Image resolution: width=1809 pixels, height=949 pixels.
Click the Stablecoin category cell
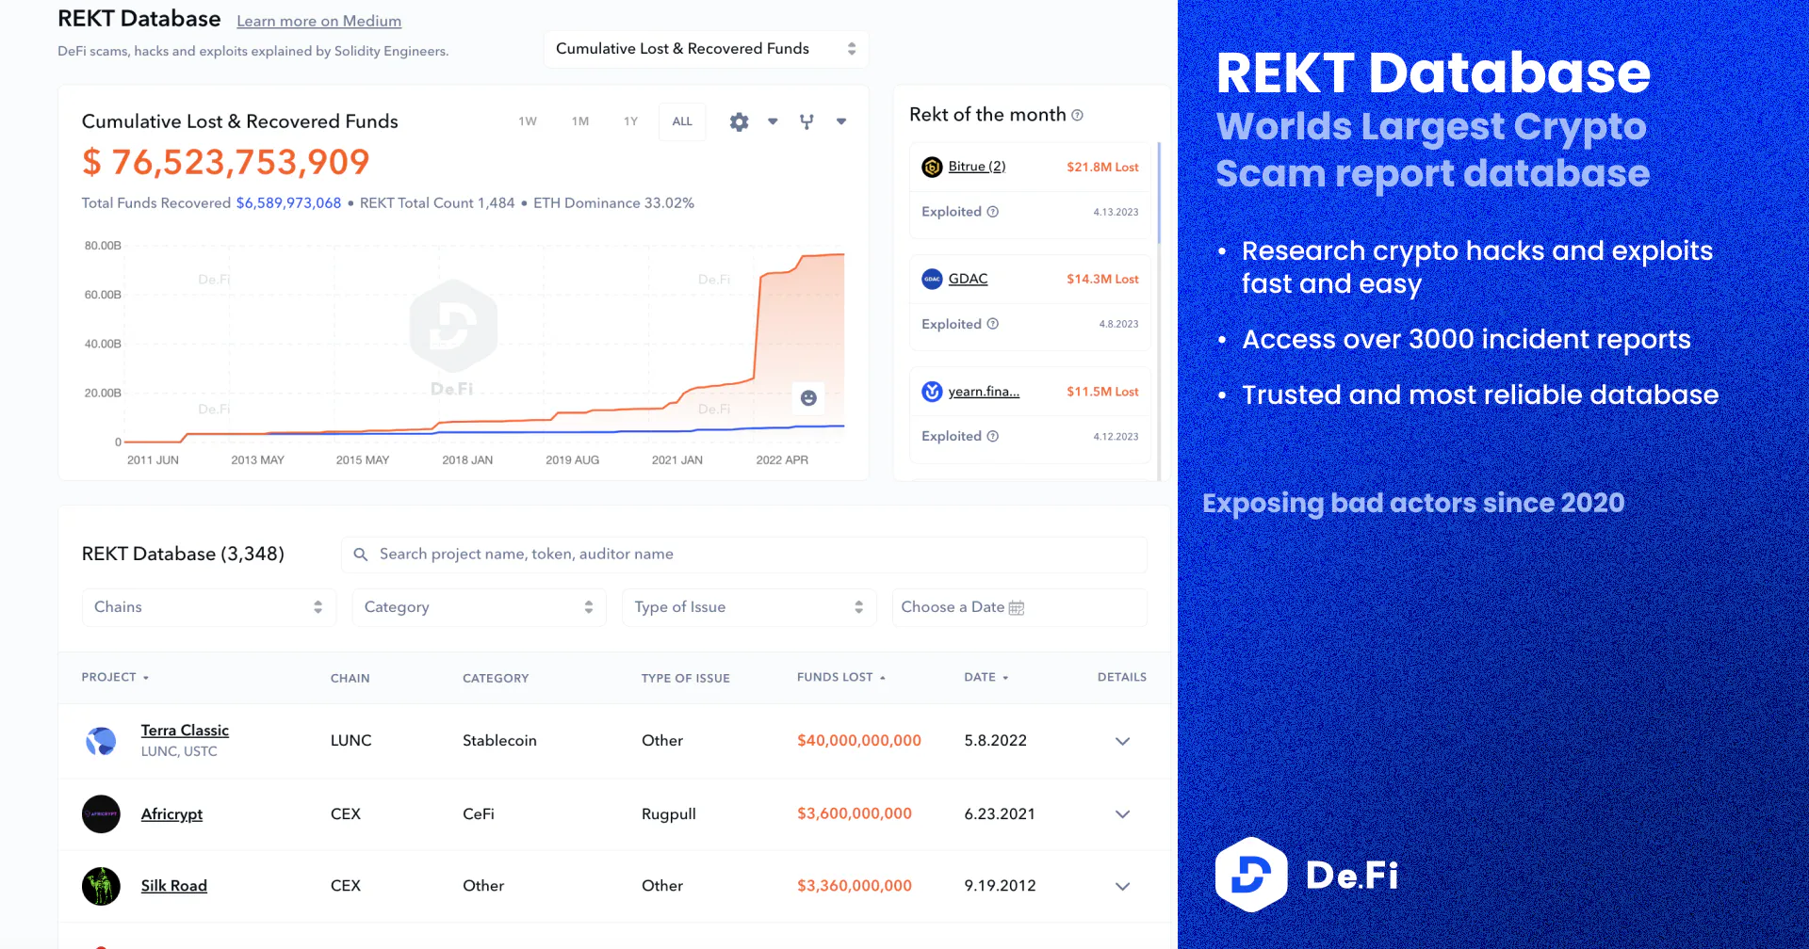tap(499, 741)
